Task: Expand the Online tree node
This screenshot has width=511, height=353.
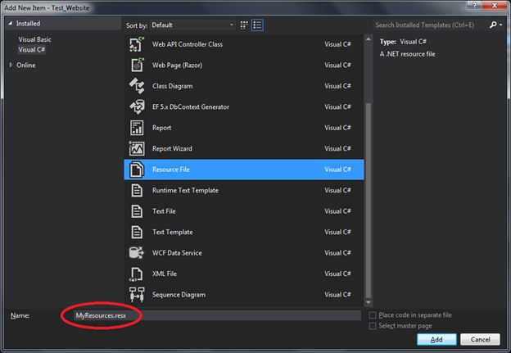Action: [11, 65]
